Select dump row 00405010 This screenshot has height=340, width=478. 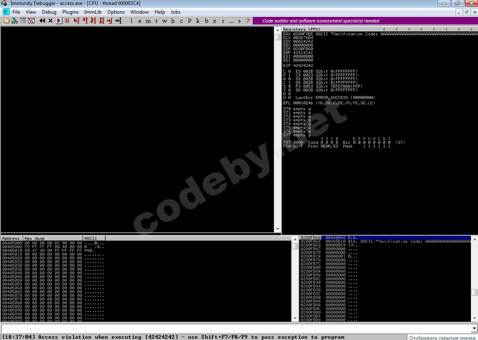tap(53, 250)
